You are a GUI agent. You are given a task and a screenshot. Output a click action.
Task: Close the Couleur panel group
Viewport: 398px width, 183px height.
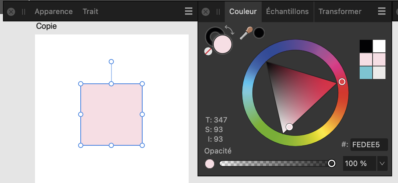[x=206, y=12]
